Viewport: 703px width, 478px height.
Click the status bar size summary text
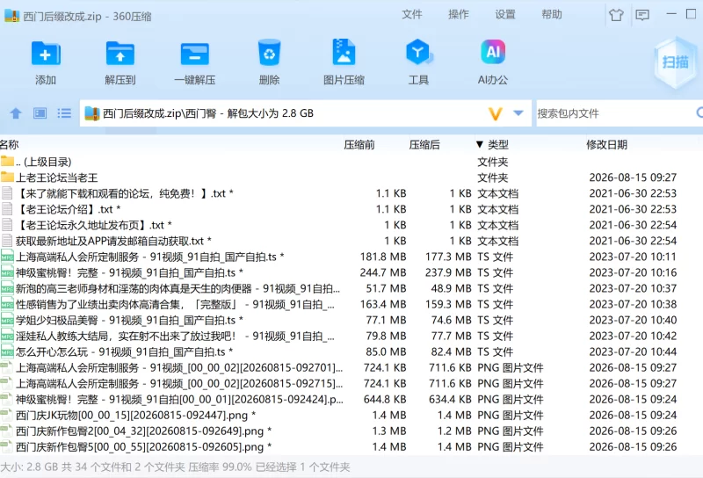click(x=175, y=467)
